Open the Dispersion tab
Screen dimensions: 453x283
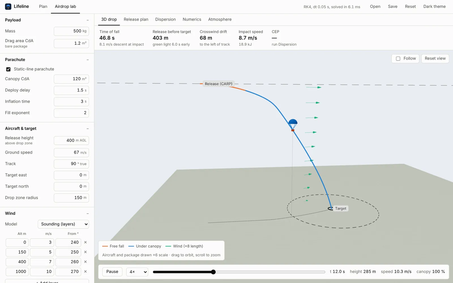click(x=165, y=20)
